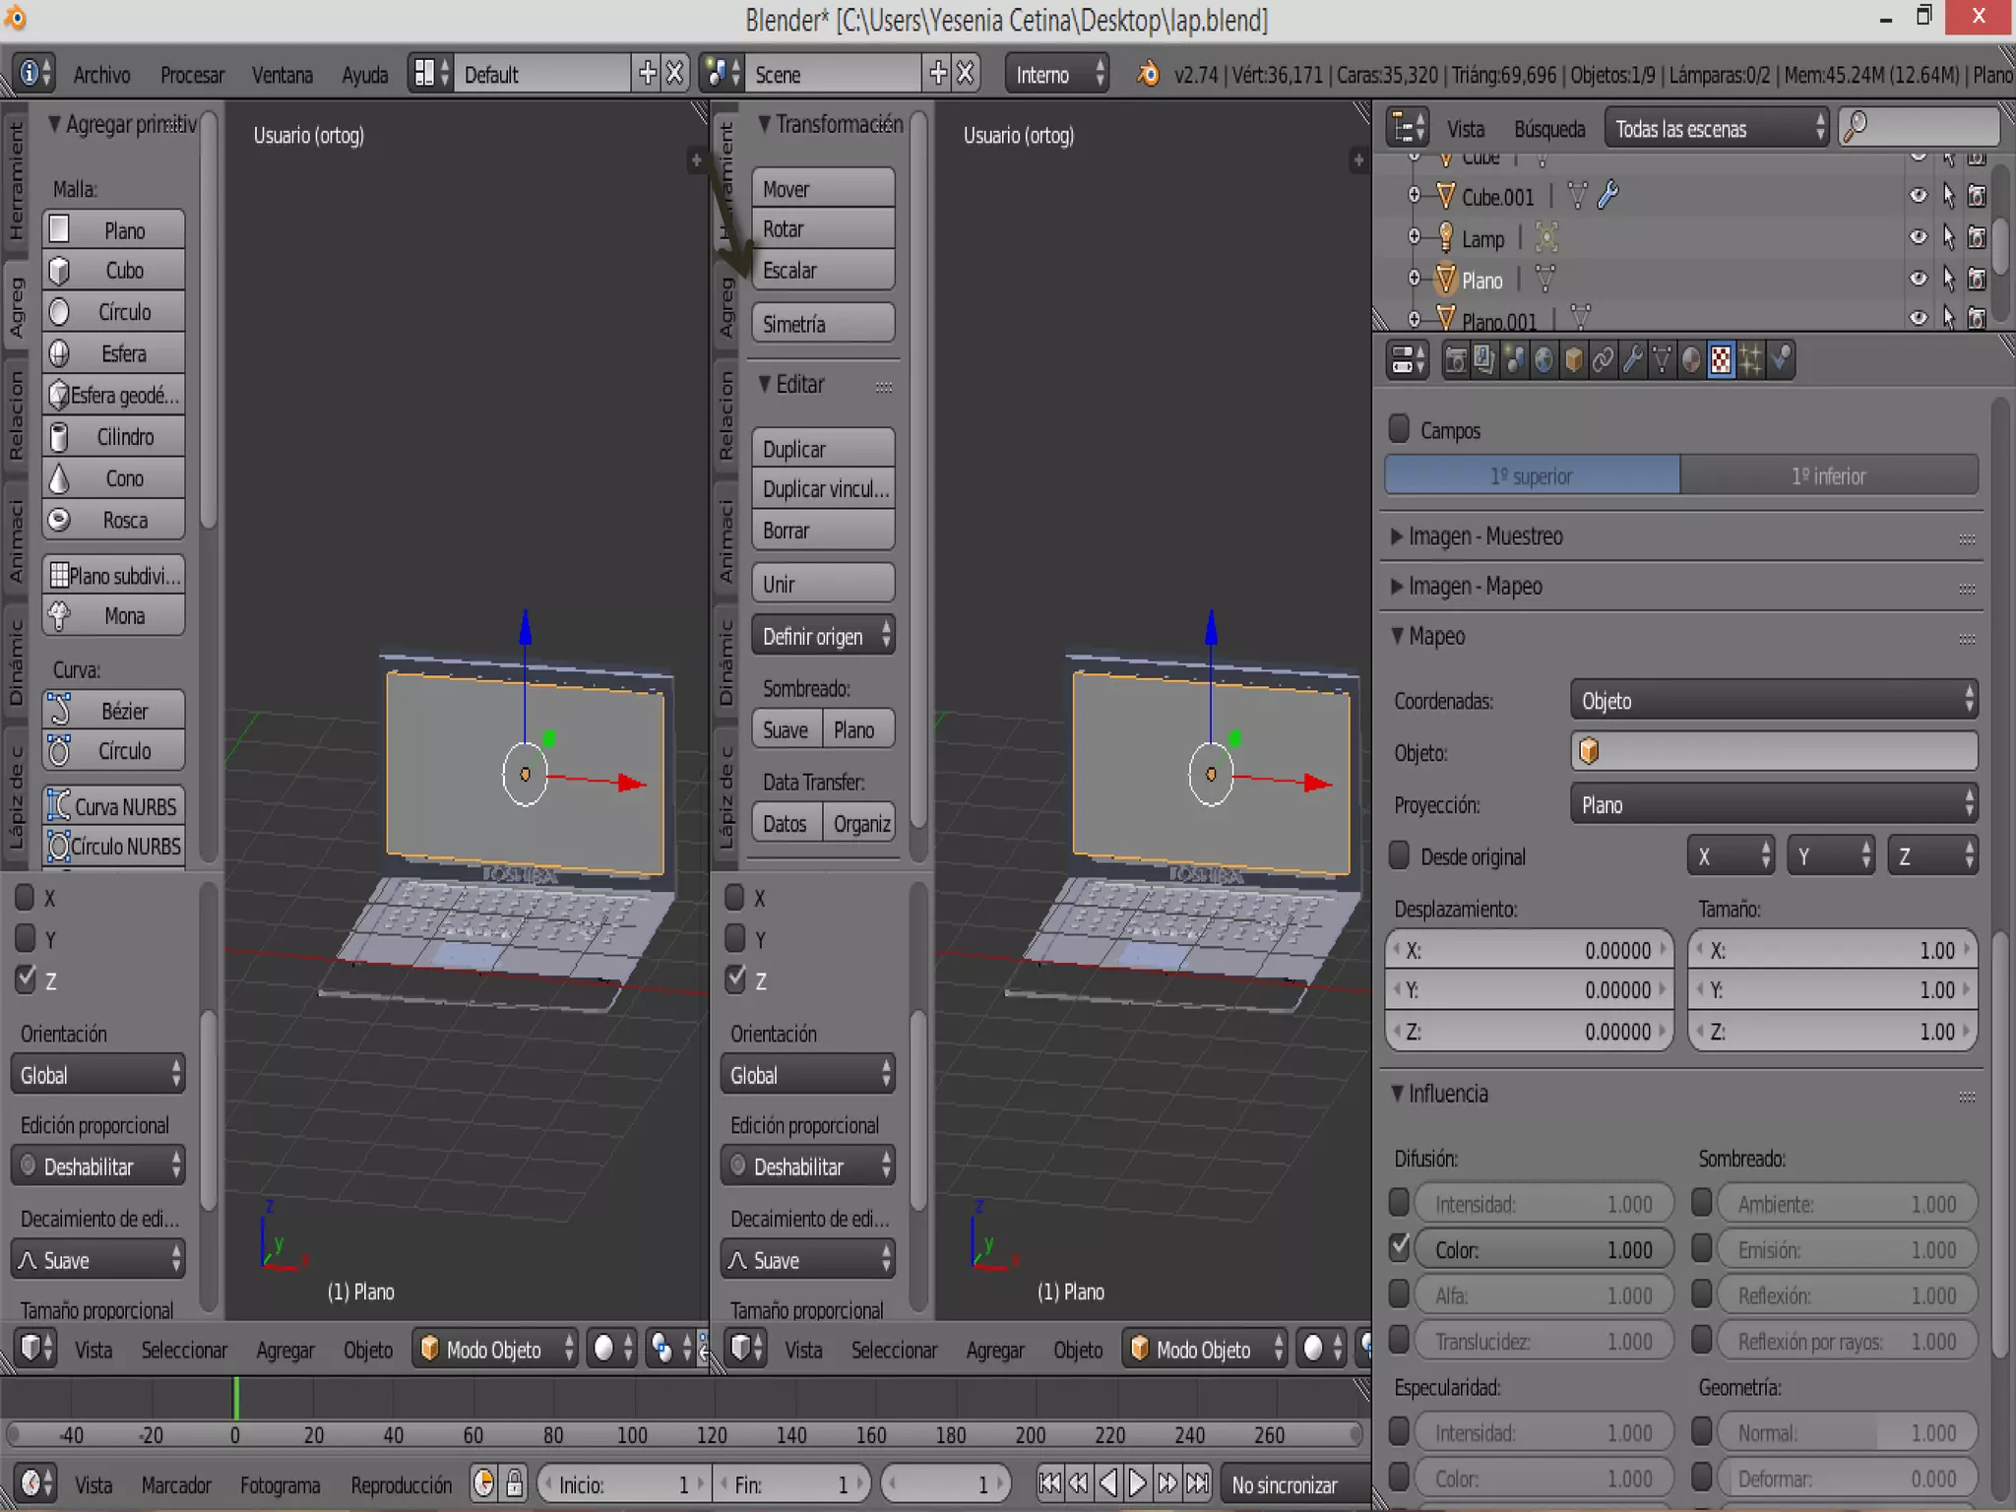This screenshot has height=1512, width=2016.
Task: Open the Particles properties sparkle icon
Action: (x=1751, y=360)
